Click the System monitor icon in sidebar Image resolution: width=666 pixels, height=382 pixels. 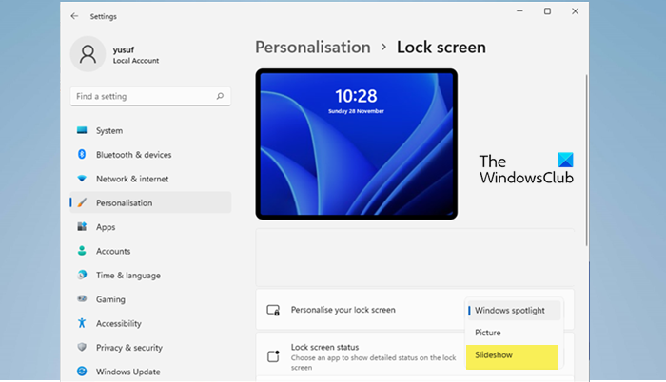[82, 130]
